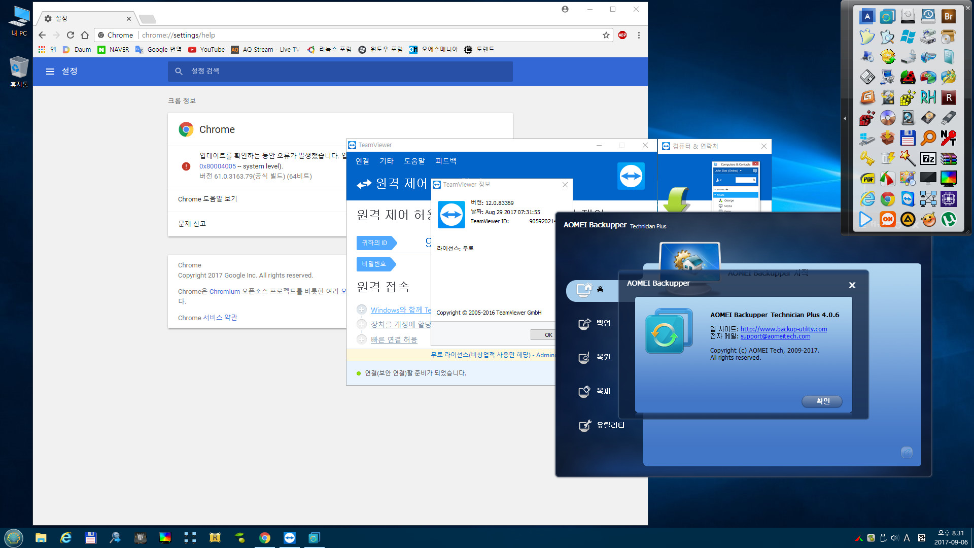Open the Google 번역 bookmark
Viewport: 974px width, 548px height.
tap(158, 50)
